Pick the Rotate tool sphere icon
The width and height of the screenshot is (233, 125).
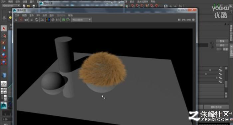pyautogui.click(x=4, y=55)
